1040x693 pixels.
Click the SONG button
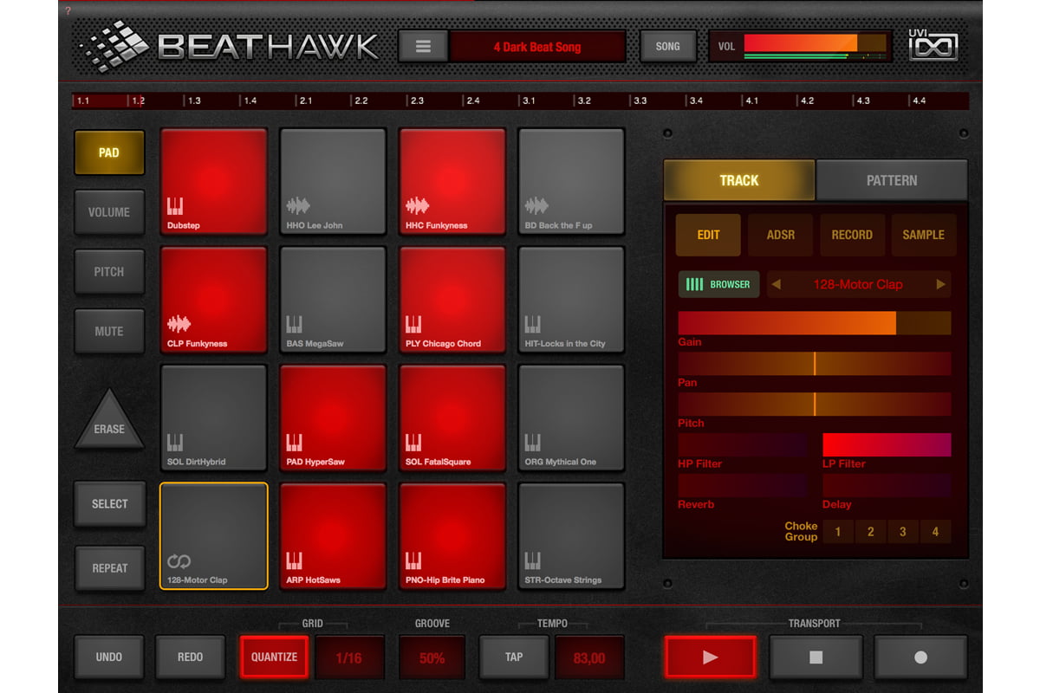coord(667,47)
